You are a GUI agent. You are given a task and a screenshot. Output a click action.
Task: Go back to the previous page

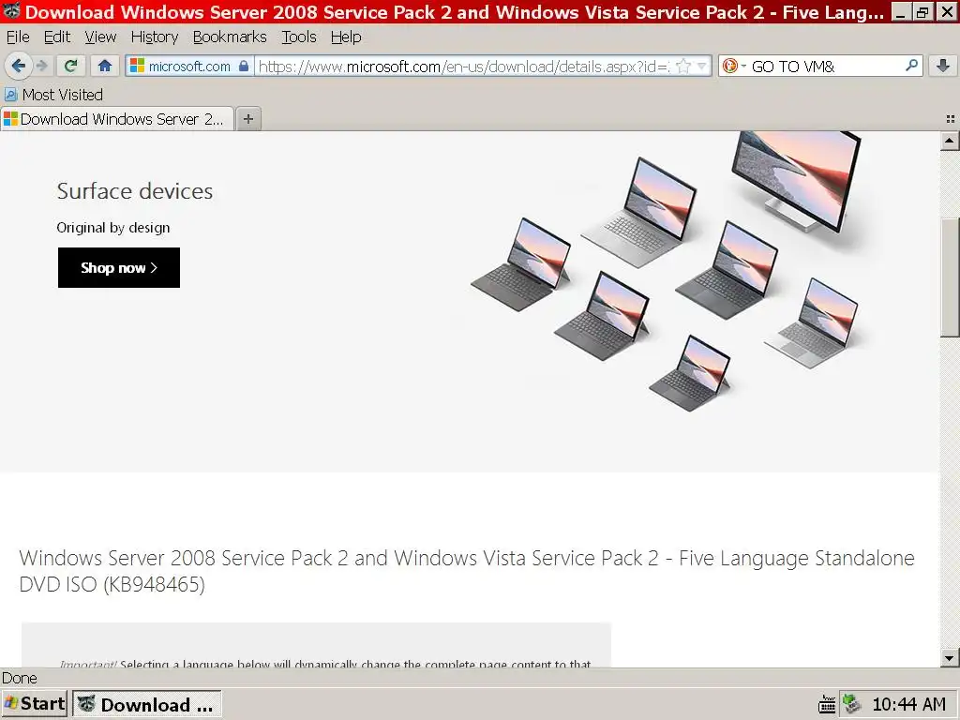[x=19, y=66]
